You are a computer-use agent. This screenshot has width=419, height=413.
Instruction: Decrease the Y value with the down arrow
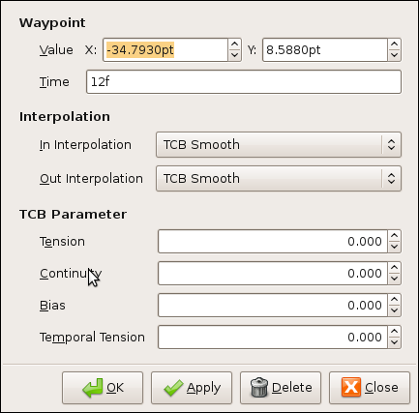click(394, 55)
